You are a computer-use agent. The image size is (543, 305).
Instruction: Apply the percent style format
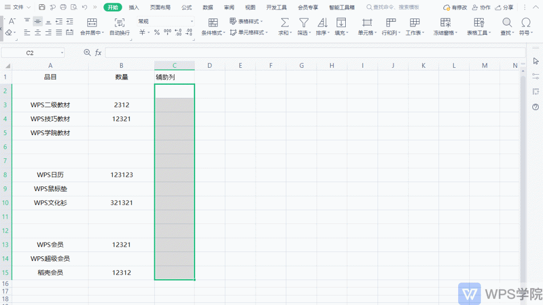(157, 32)
